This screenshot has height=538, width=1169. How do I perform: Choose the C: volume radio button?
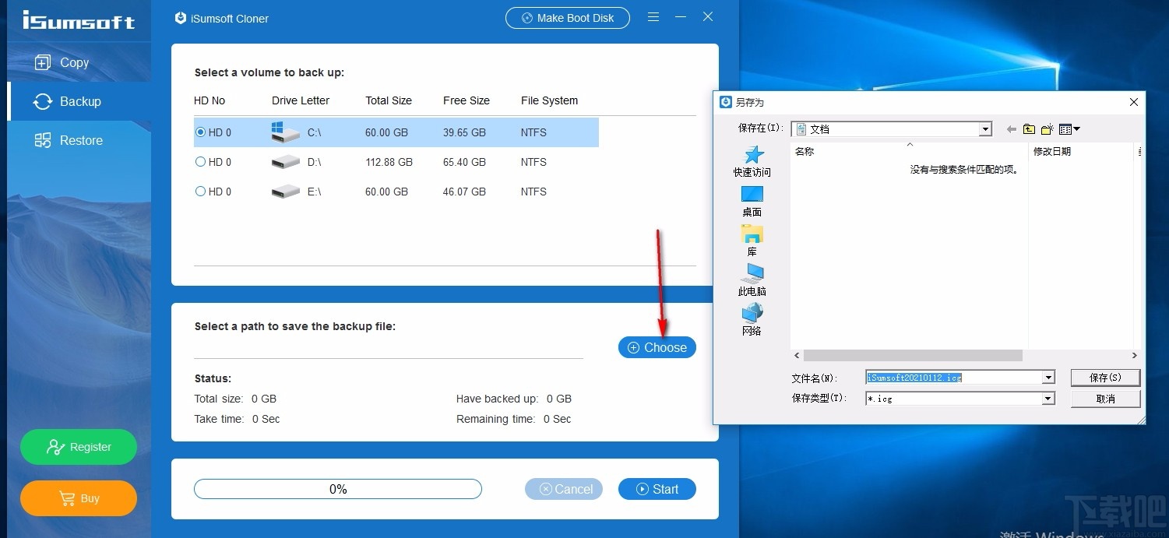(200, 132)
